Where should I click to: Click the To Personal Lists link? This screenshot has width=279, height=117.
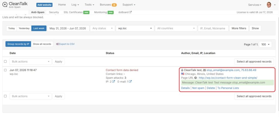228,88
